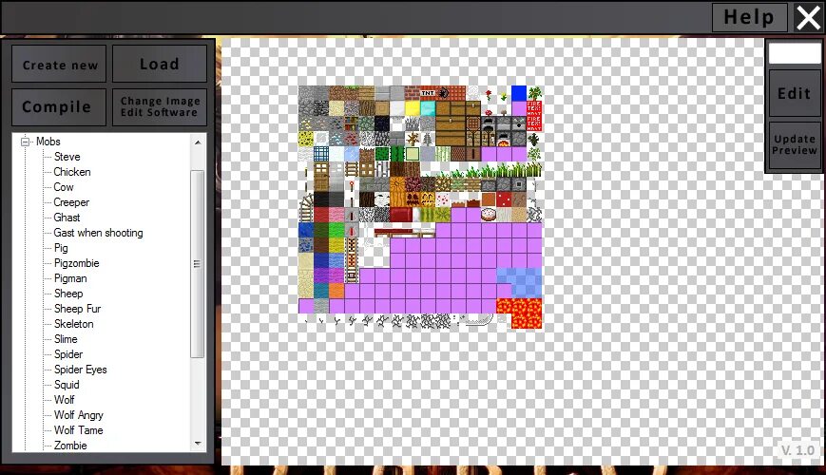Choose the Pig tree item
This screenshot has height=475, width=826.
tap(61, 248)
